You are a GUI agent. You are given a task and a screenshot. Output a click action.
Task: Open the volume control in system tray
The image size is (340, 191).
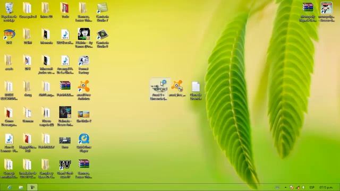pos(303,187)
